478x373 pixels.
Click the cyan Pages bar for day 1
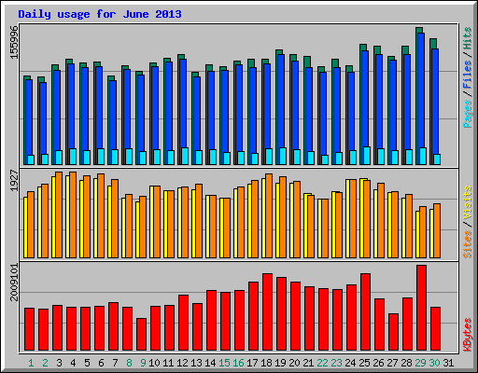point(31,159)
